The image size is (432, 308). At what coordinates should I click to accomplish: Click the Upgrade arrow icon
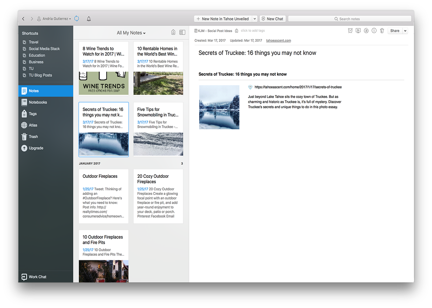[x=24, y=148]
